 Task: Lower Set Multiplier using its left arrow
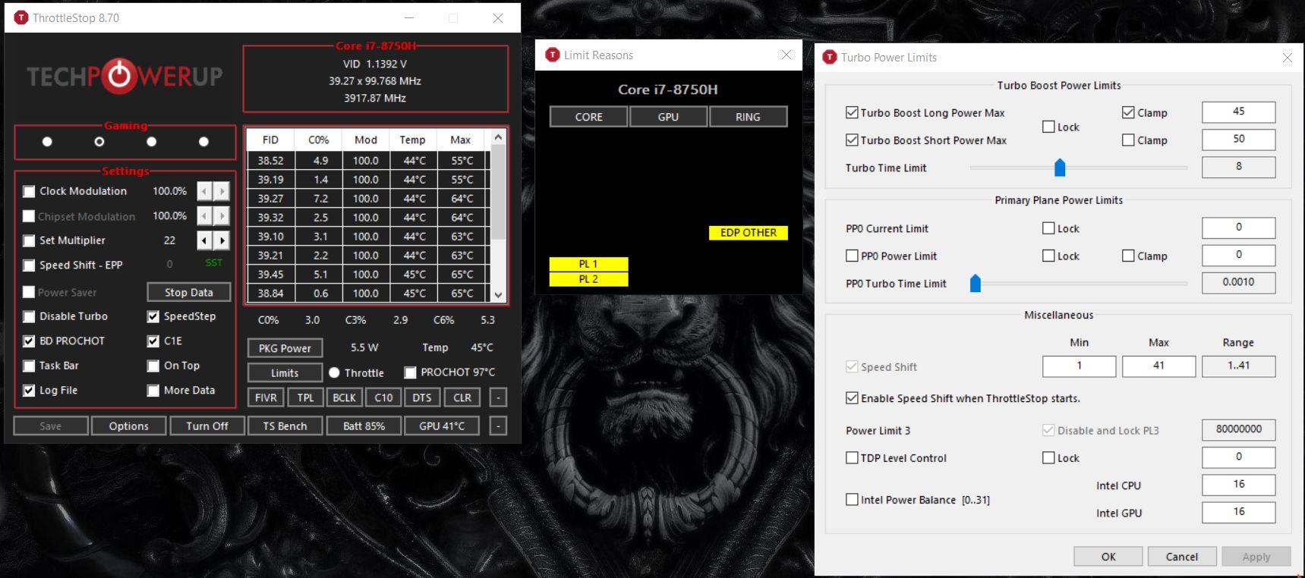204,240
